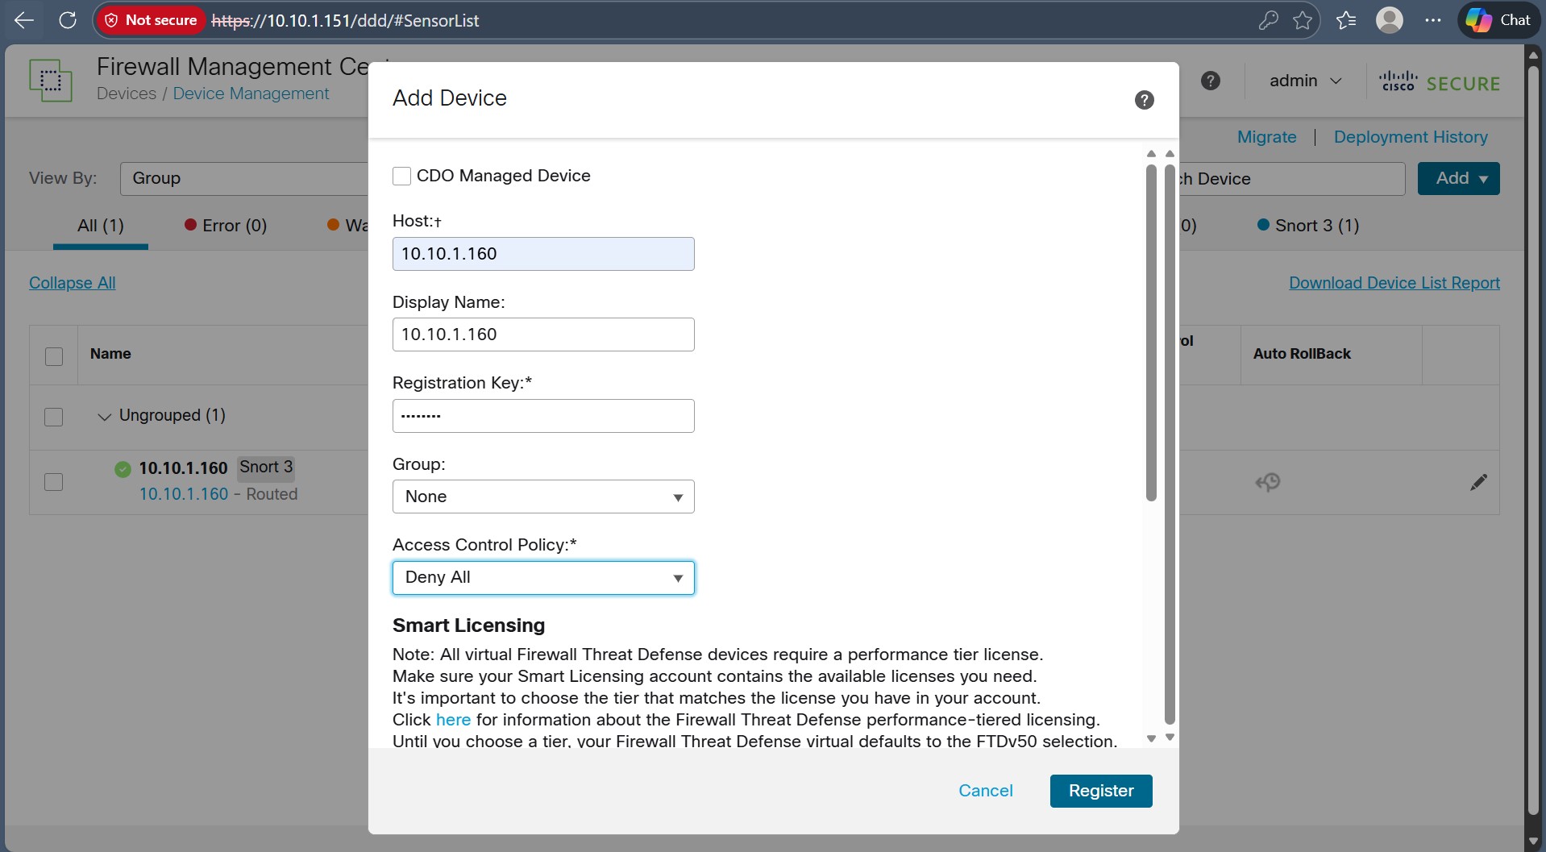The height and width of the screenshot is (852, 1546).
Task: Open the Copilot Chat button
Action: [1498, 20]
